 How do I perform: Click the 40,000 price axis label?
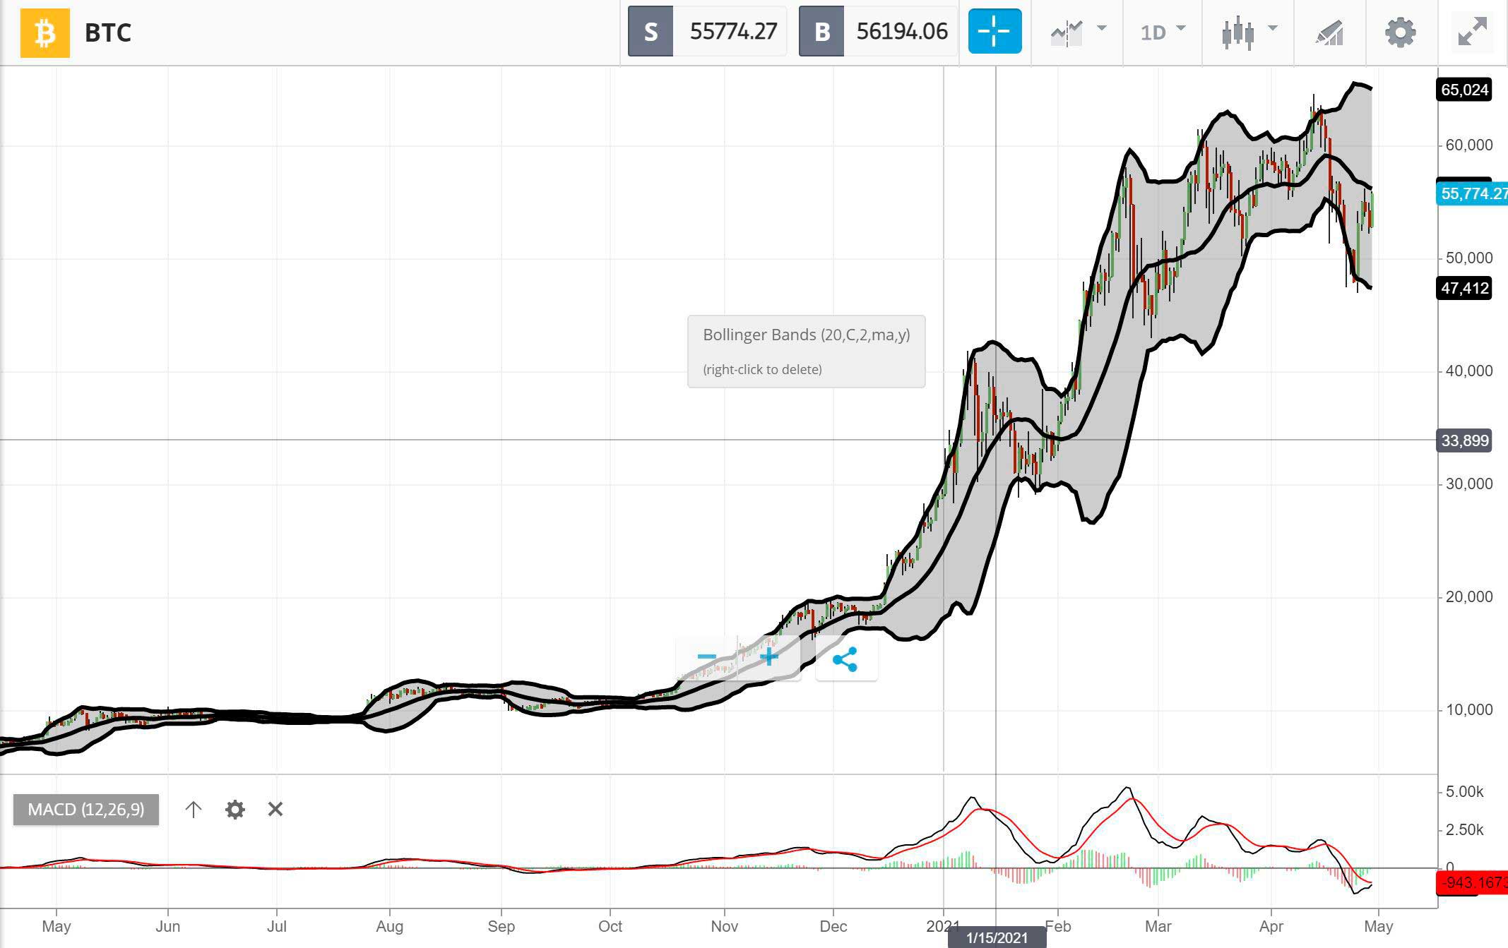click(1468, 371)
